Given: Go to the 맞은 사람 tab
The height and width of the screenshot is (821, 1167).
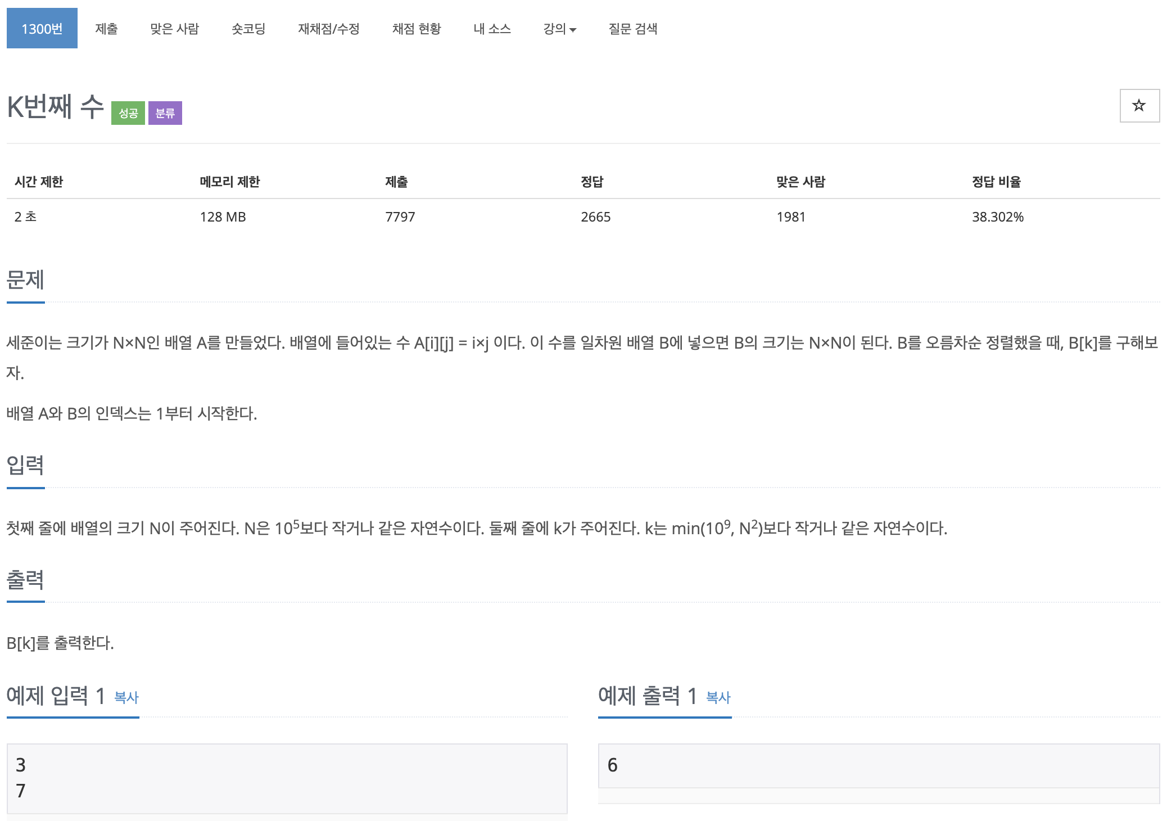Looking at the screenshot, I should 174,29.
